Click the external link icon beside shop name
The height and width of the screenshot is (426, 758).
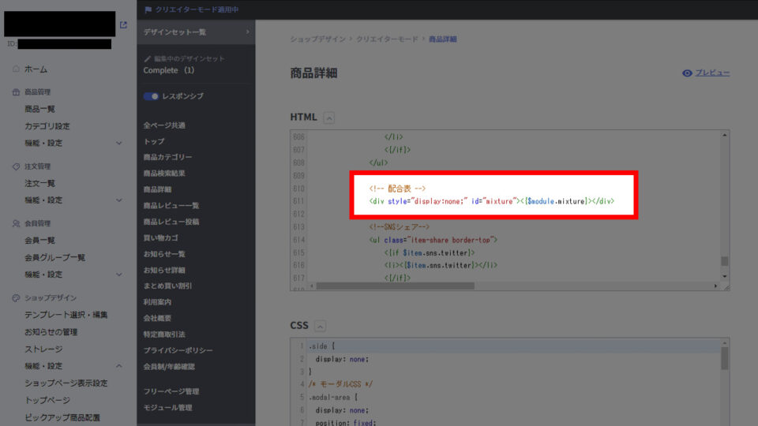point(123,25)
